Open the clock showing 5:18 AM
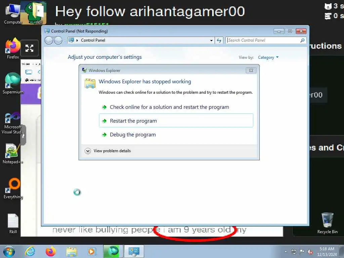The width and height of the screenshot is (344, 258). [x=327, y=251]
